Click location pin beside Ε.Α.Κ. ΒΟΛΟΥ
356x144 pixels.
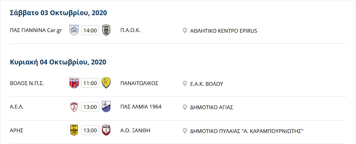point(185,84)
